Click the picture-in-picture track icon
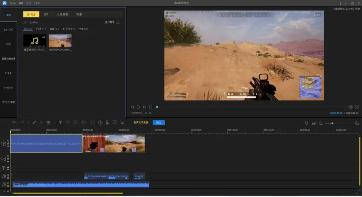 point(4,159)
